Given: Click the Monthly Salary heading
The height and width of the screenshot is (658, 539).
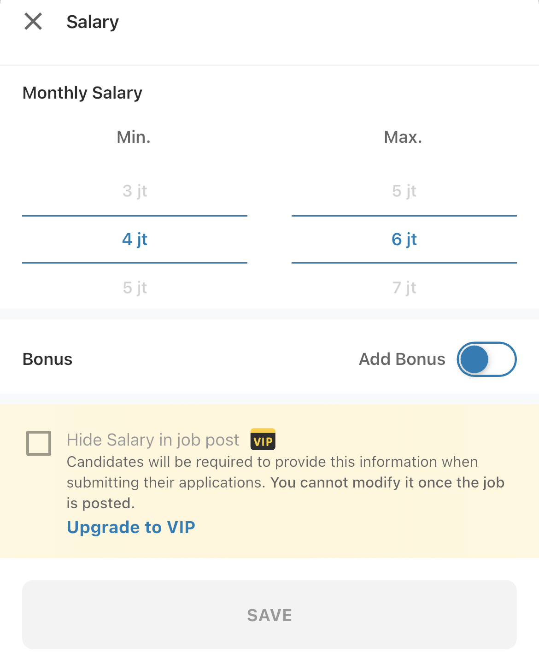Looking at the screenshot, I should pos(82,93).
